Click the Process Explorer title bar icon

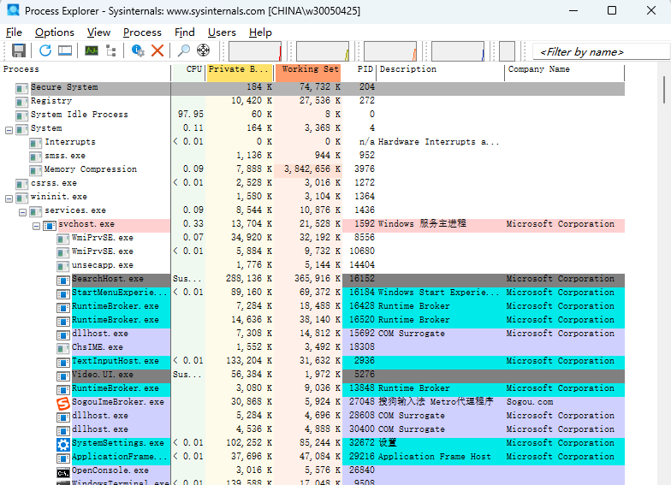14,10
